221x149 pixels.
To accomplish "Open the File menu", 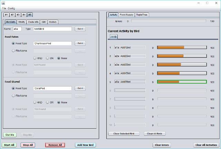I will tap(4, 8).
